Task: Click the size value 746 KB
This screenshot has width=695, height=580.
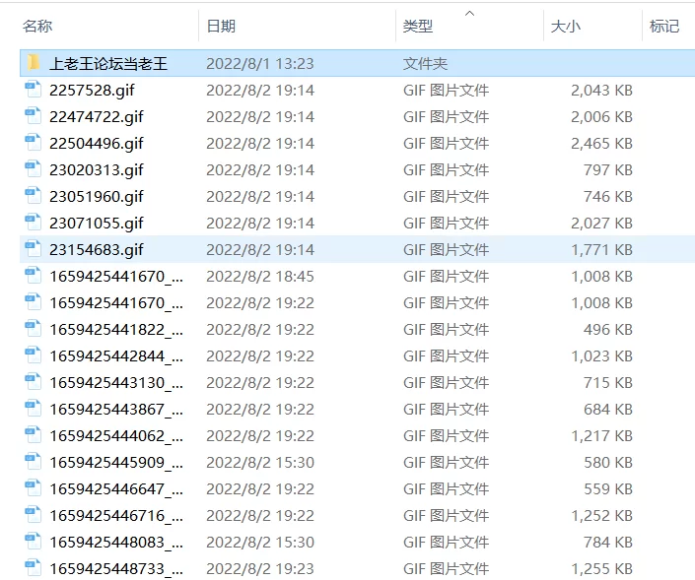Action: pos(608,197)
